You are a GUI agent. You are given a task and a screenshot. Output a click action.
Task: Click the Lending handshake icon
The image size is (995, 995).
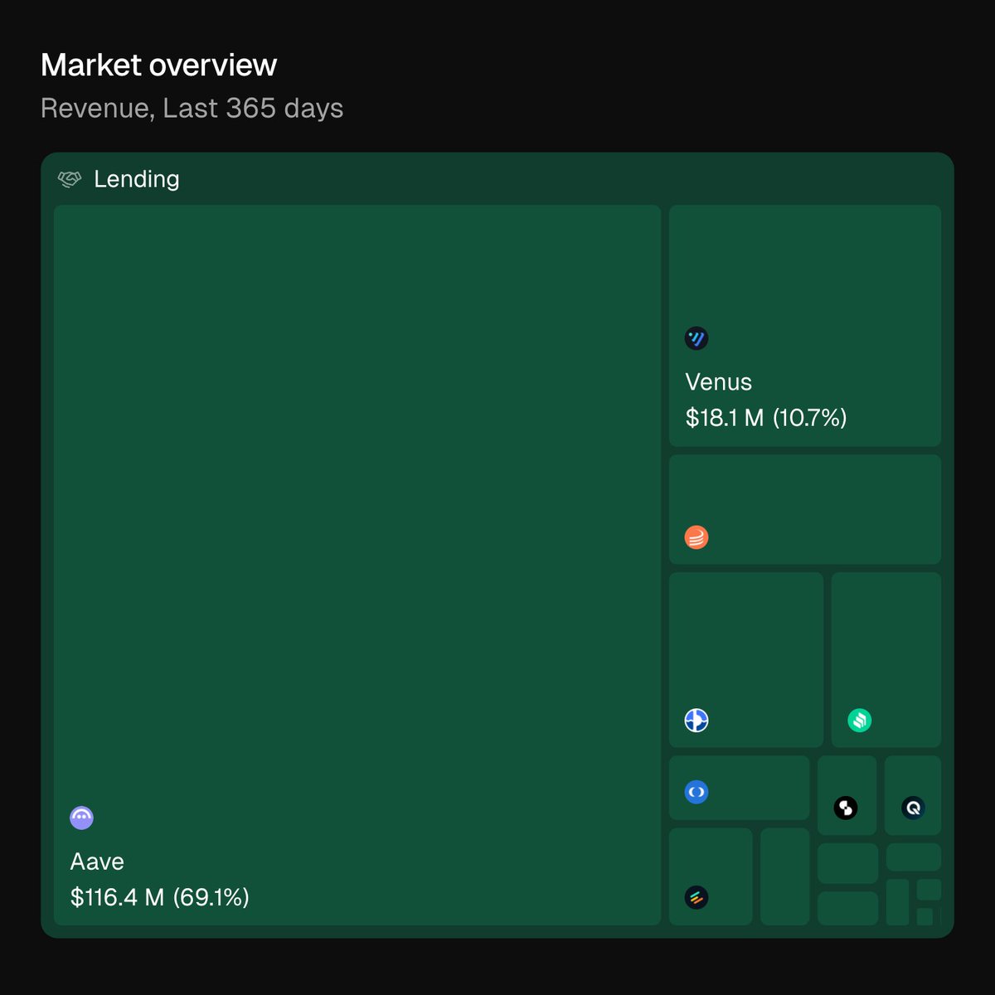coord(70,179)
